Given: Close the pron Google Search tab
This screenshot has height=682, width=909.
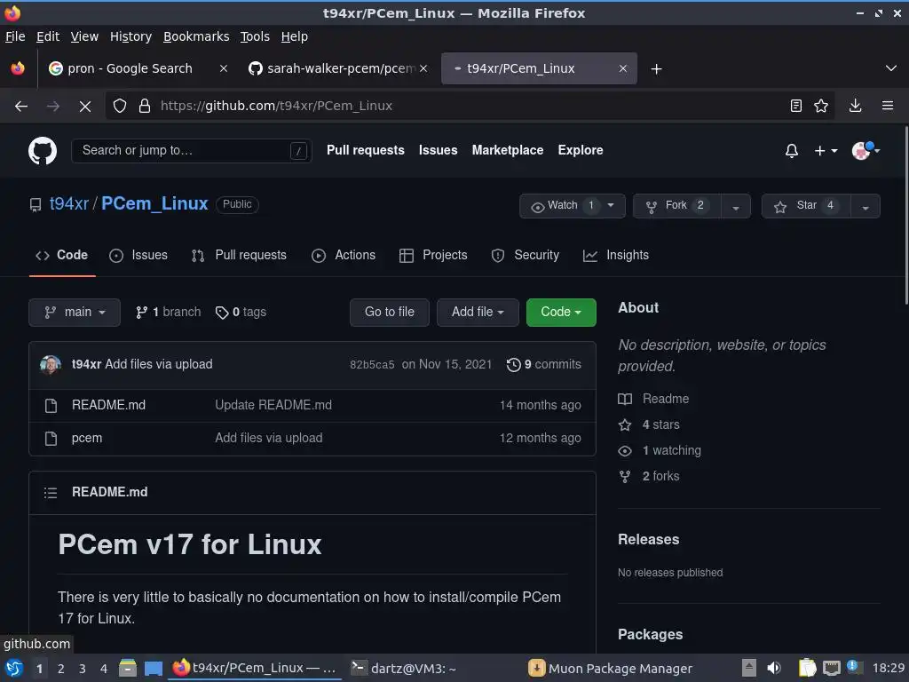Looking at the screenshot, I should point(223,68).
